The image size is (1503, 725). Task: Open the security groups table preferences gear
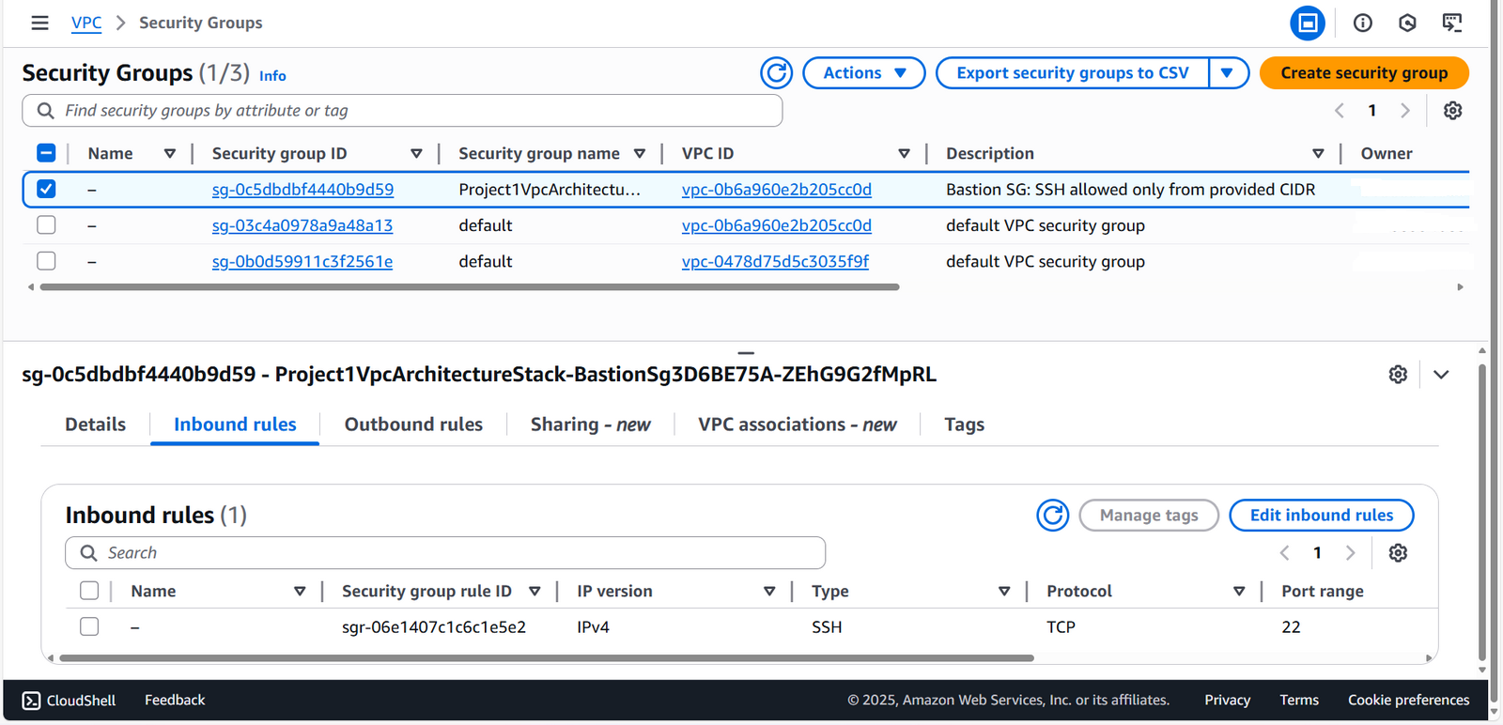[x=1452, y=111]
